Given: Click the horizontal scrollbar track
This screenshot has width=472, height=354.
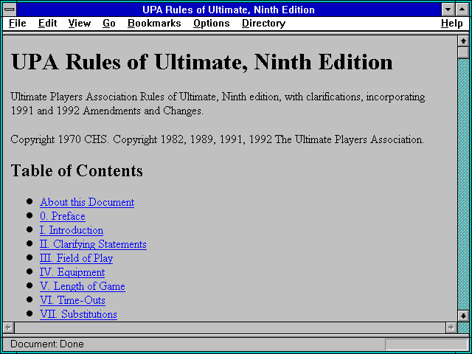Looking at the screenshot, I should pyautogui.click(x=230, y=327).
